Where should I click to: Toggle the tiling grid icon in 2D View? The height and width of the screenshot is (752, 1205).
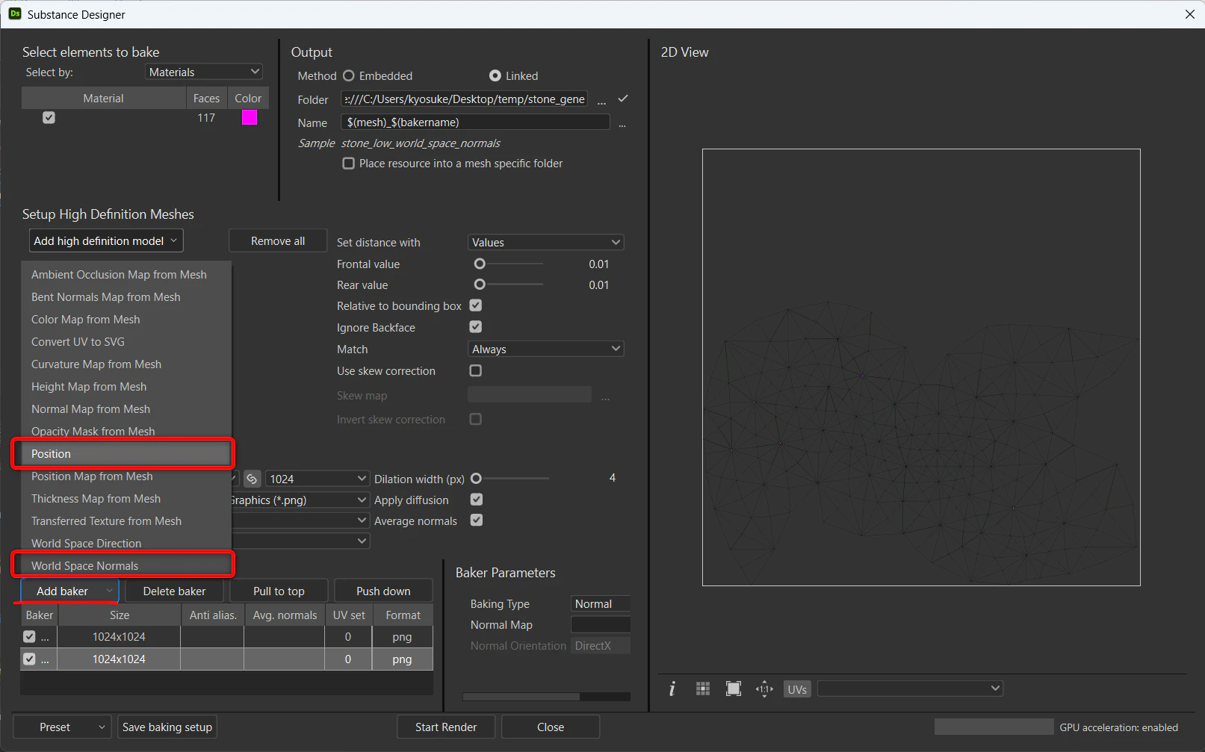[x=703, y=689]
